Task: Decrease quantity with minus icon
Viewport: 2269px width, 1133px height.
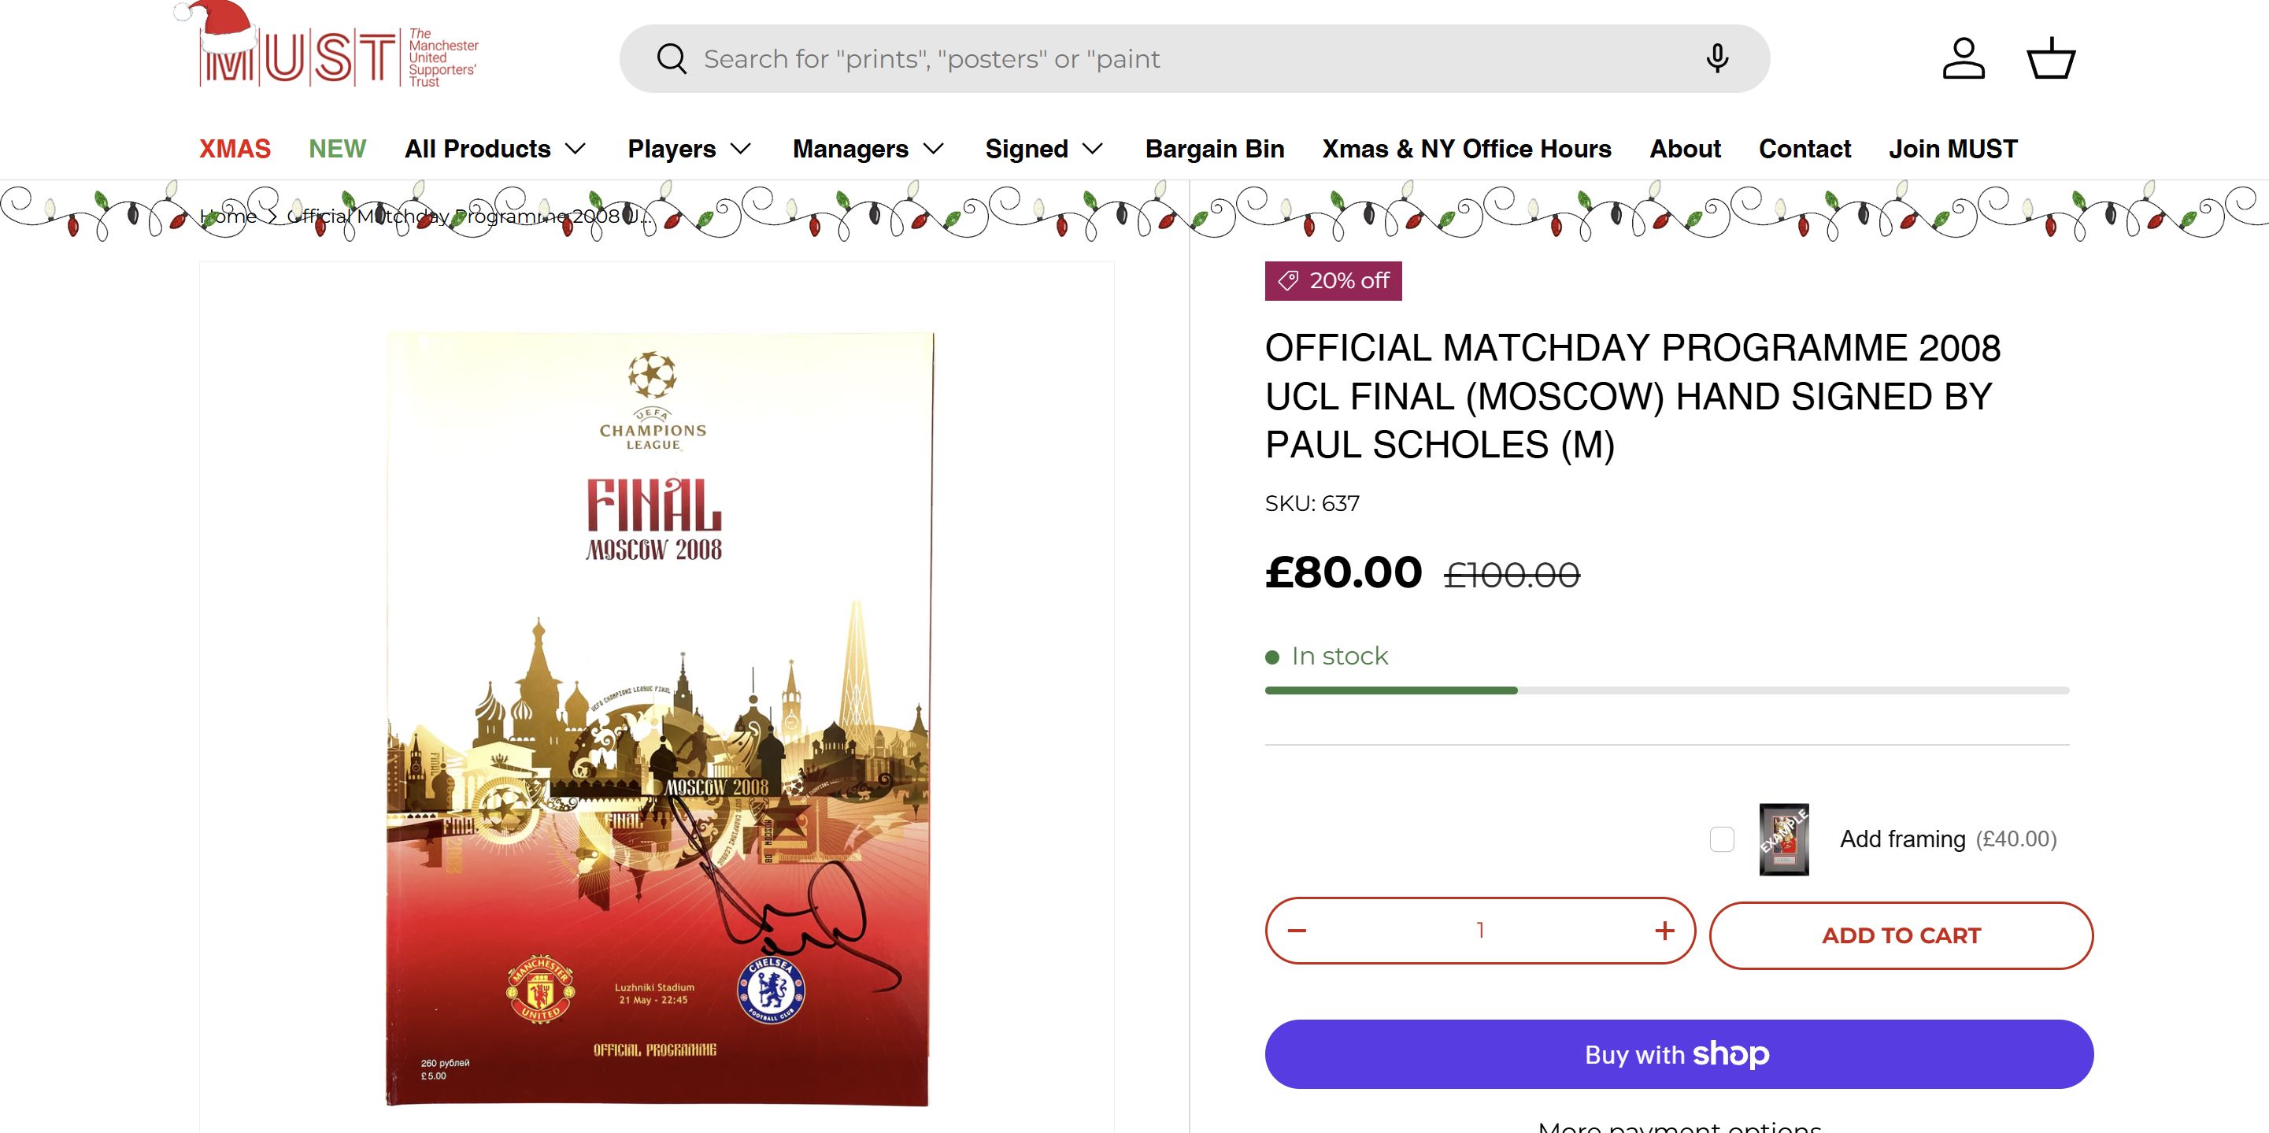Action: point(1297,931)
